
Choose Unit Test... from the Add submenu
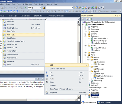click(24, 35)
